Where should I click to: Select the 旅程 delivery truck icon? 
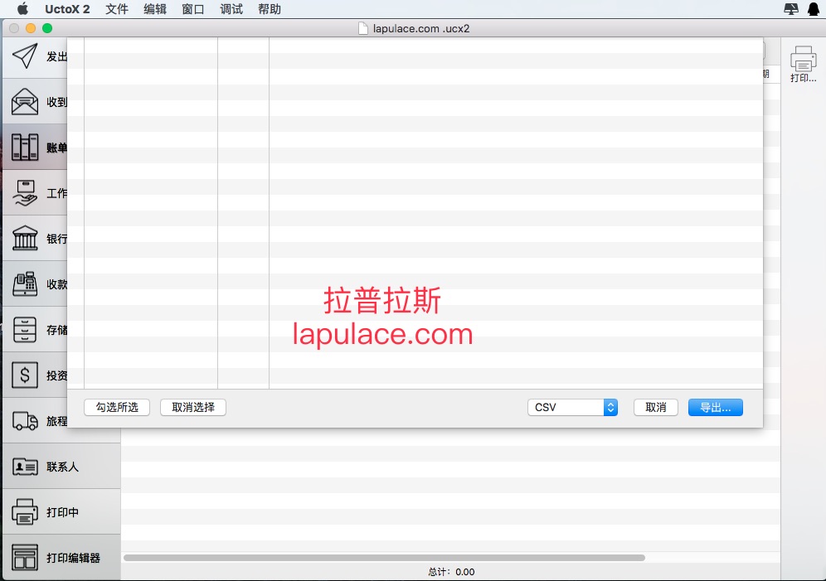[x=25, y=420]
